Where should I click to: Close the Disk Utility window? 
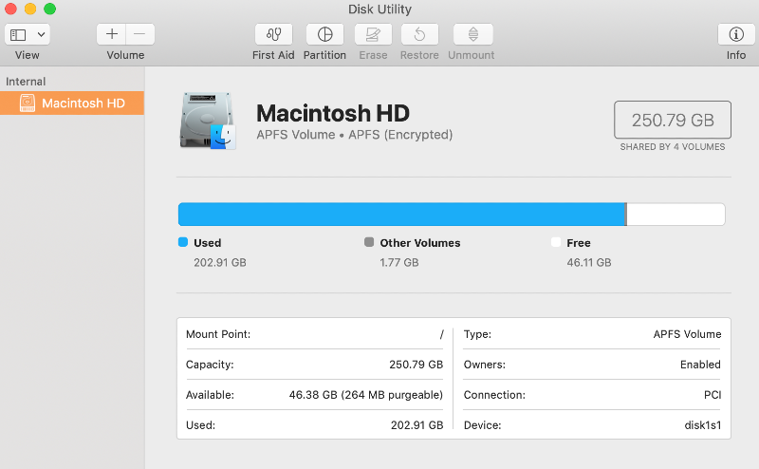10,9
